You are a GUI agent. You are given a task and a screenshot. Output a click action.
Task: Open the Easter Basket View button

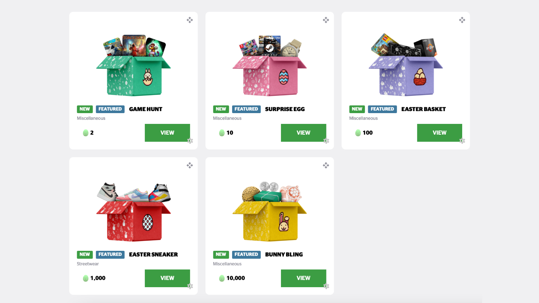point(440,133)
